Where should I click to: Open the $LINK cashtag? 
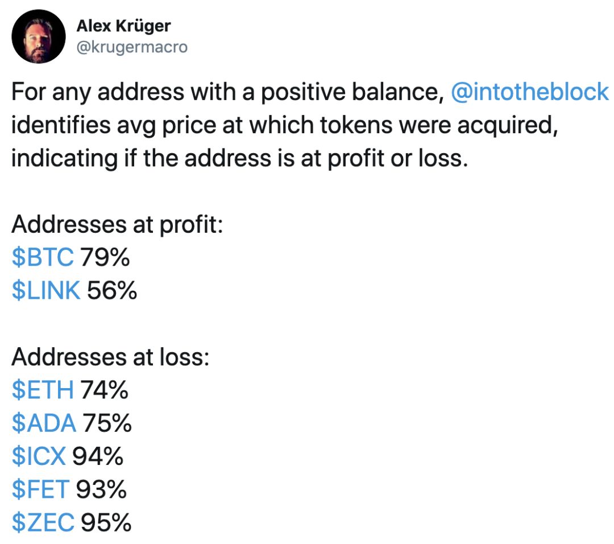coord(46,290)
